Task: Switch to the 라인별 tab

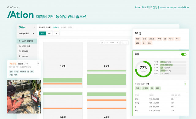Action: coord(70,27)
